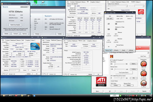Screen dimensions: 153x102
Task: Click the Fan Speed gauge in ATI Overdrive
Action: 144,83
